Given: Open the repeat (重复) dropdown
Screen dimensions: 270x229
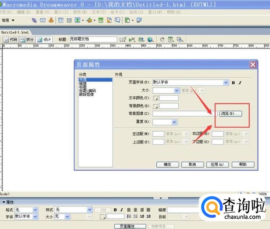Looking at the screenshot, I should tap(174, 122).
